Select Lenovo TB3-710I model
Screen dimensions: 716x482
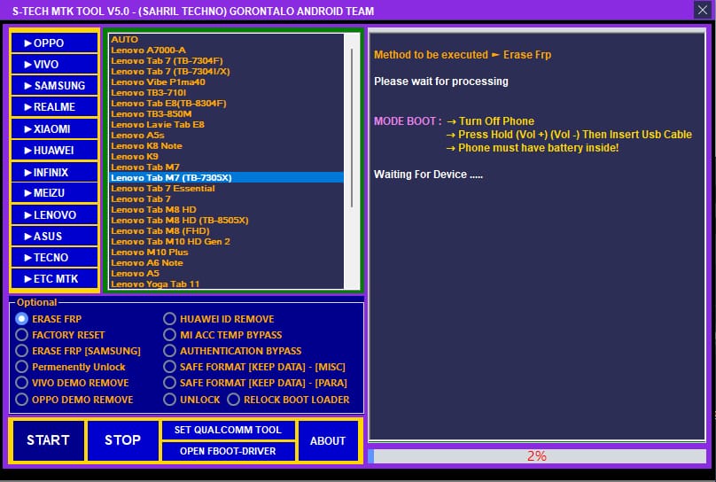[x=227, y=93]
